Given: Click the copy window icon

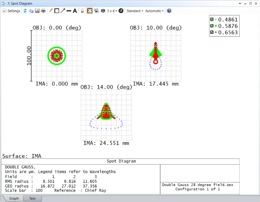Looking at the screenshot, I should click(x=31, y=11).
